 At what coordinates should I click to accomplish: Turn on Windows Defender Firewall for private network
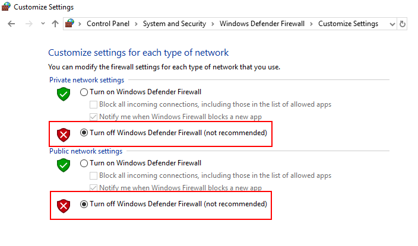[x=84, y=92]
